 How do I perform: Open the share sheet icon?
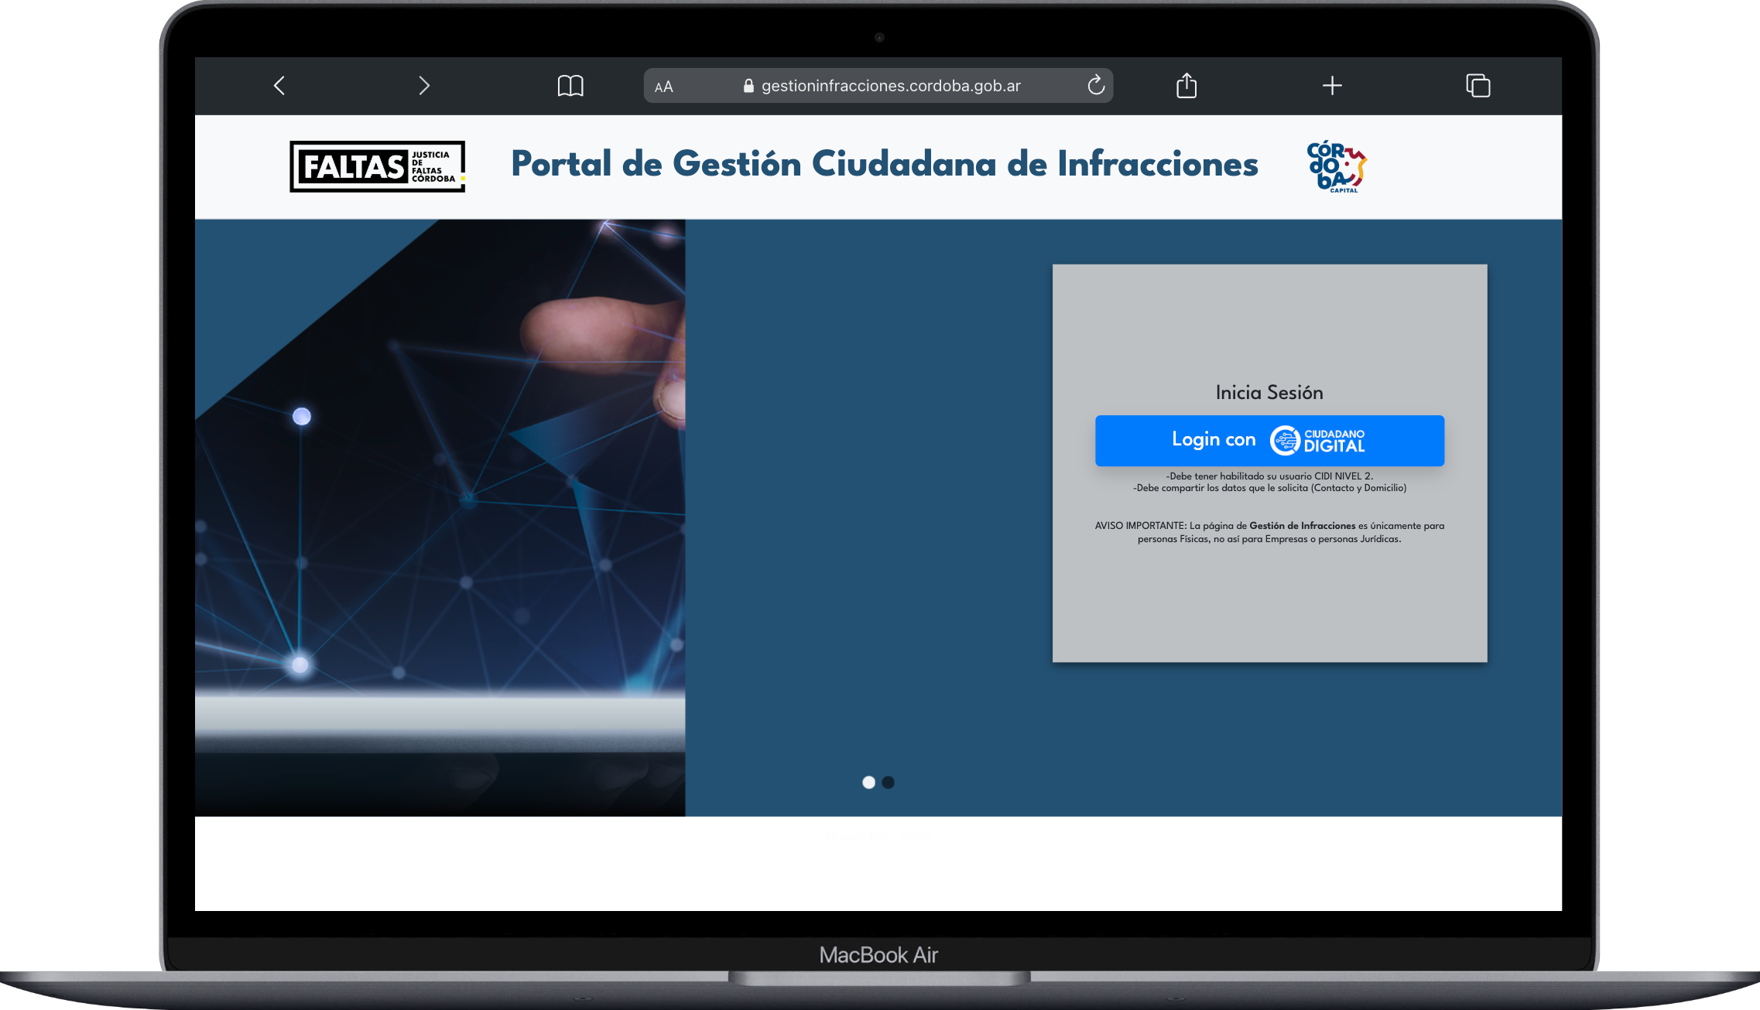[1186, 85]
